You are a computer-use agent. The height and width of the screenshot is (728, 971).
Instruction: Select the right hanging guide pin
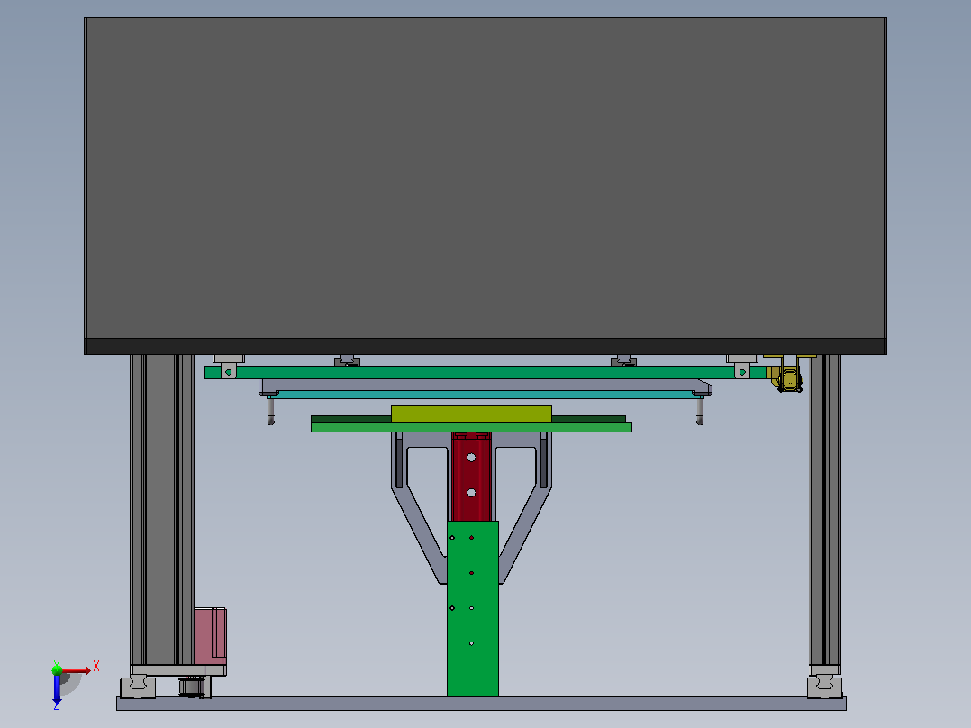pyautogui.click(x=700, y=412)
